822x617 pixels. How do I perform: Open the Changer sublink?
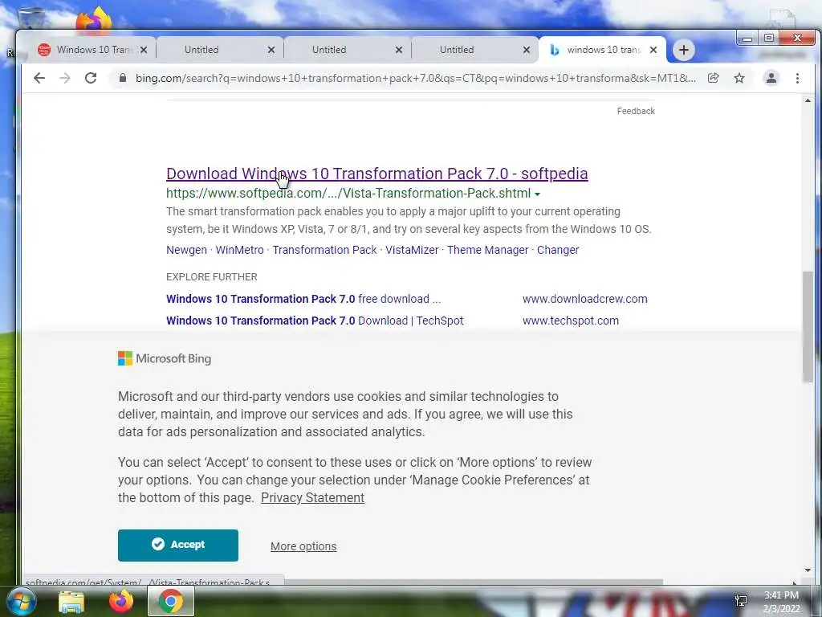point(558,250)
